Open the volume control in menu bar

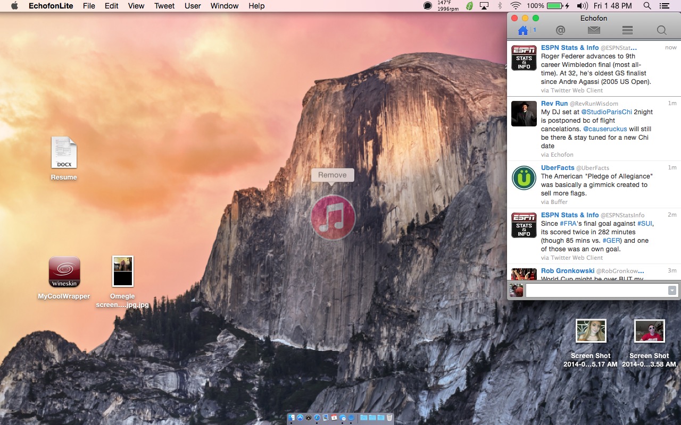pyautogui.click(x=582, y=6)
